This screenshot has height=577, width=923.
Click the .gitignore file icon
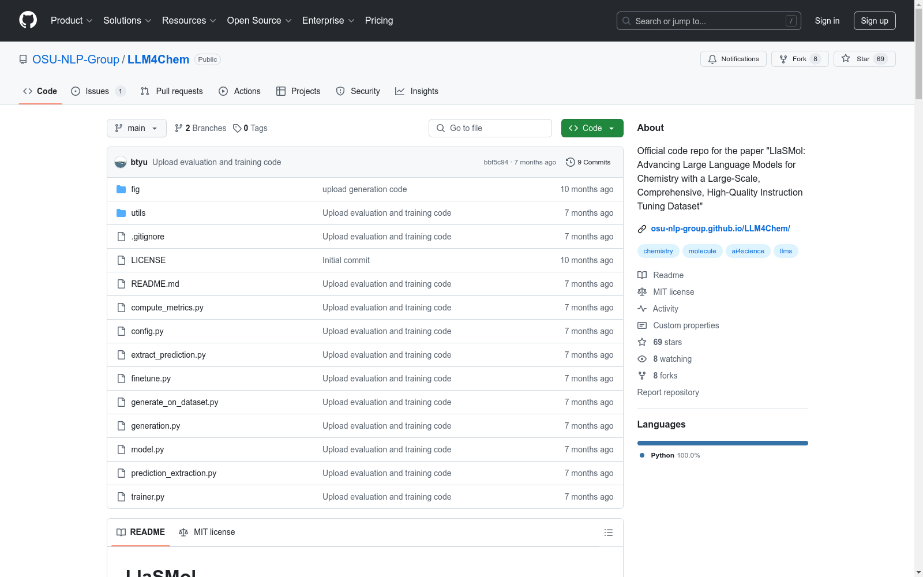(121, 237)
